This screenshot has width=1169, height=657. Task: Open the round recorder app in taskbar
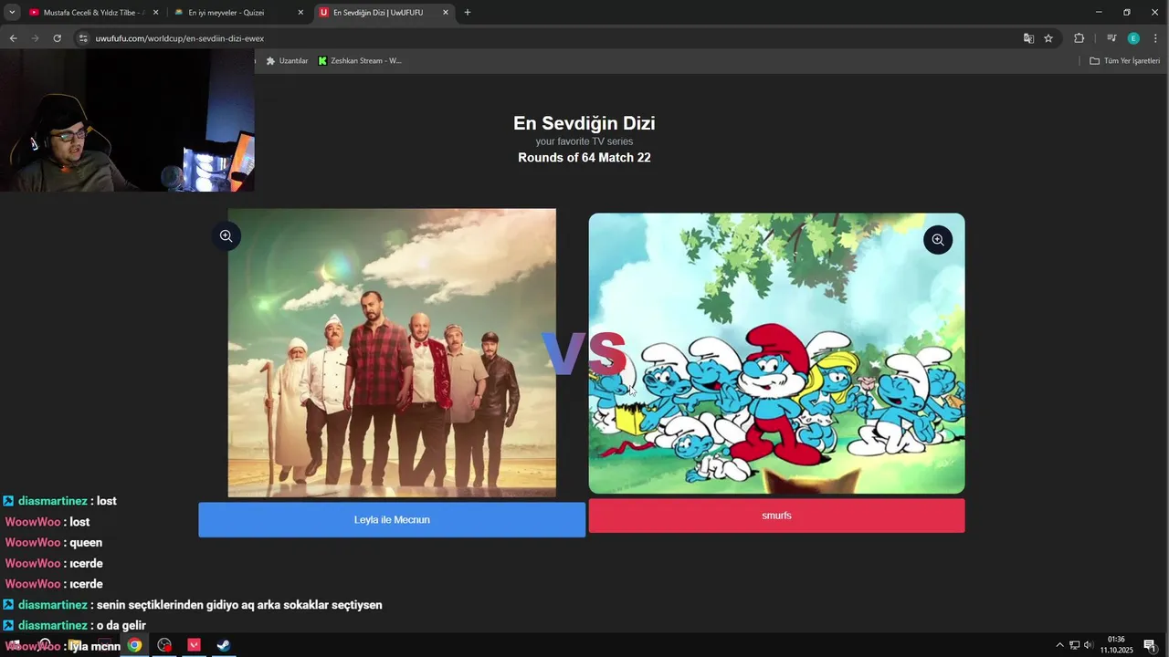[164, 645]
